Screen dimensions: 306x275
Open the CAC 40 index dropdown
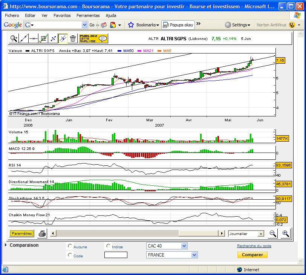click(184, 246)
